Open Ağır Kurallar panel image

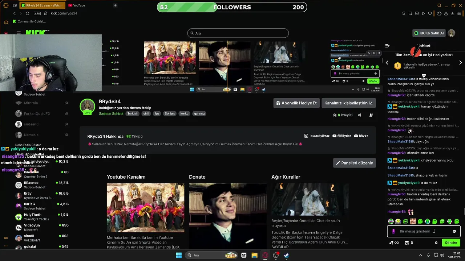coord(310,199)
